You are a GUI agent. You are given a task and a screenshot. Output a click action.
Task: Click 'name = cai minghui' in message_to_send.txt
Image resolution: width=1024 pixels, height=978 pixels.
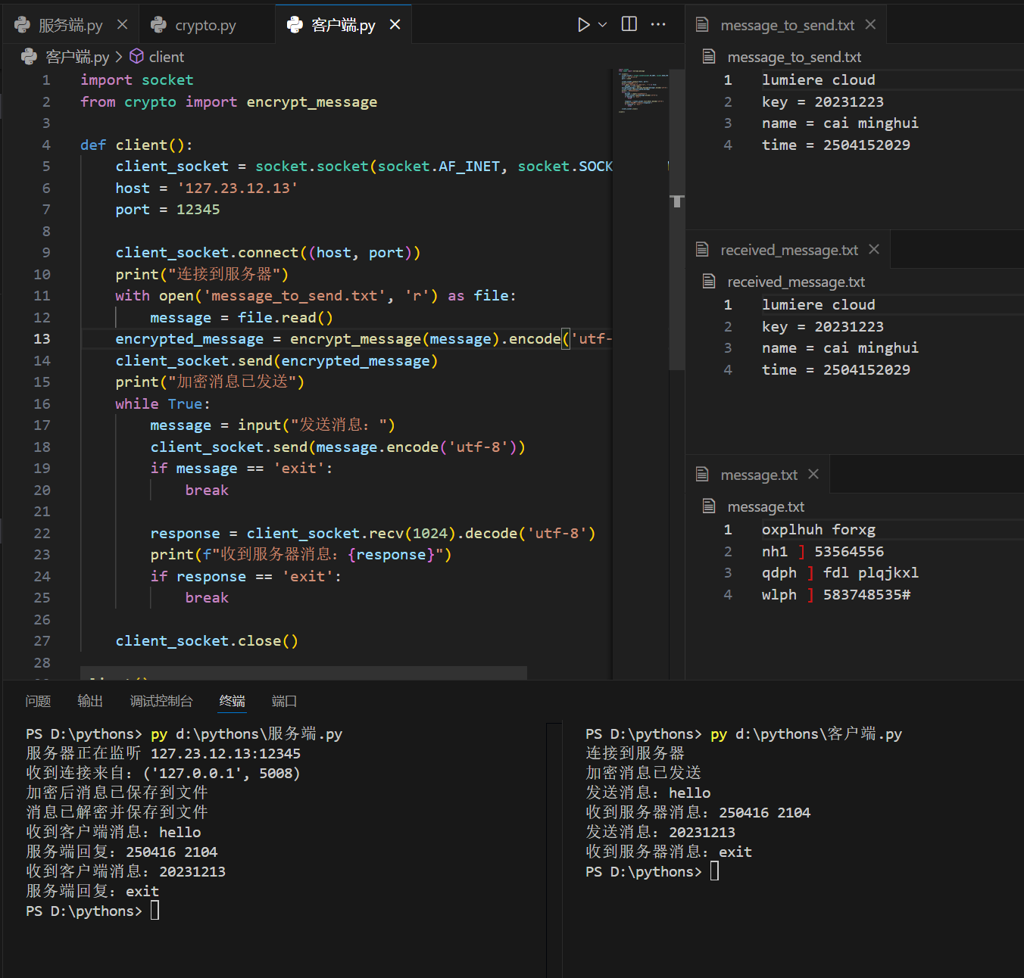pos(840,123)
